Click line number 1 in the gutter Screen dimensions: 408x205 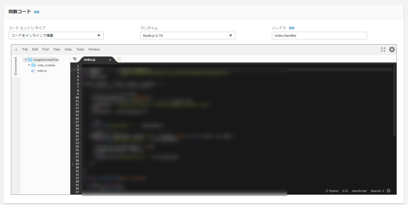pos(78,66)
